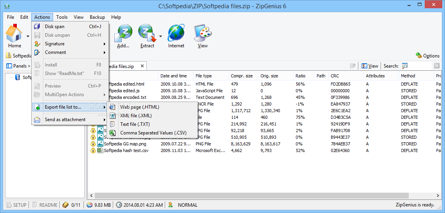Click the Web page HTML icon
This screenshot has width=445, height=213.
[x=113, y=107]
